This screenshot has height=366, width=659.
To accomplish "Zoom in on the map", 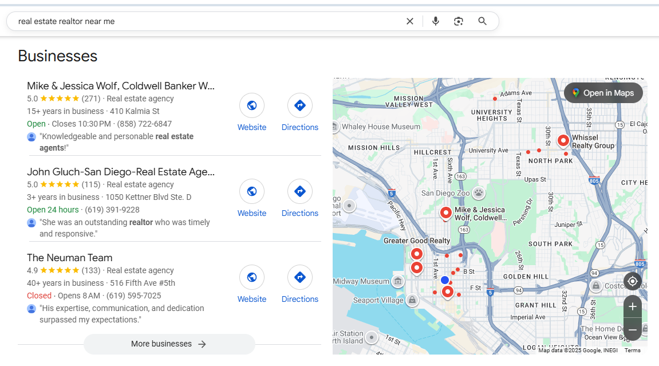I will point(633,306).
